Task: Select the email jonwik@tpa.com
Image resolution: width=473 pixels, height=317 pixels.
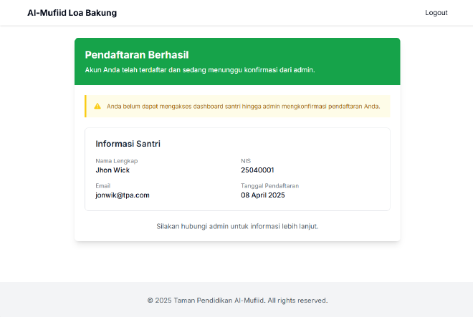Action: pyautogui.click(x=123, y=195)
